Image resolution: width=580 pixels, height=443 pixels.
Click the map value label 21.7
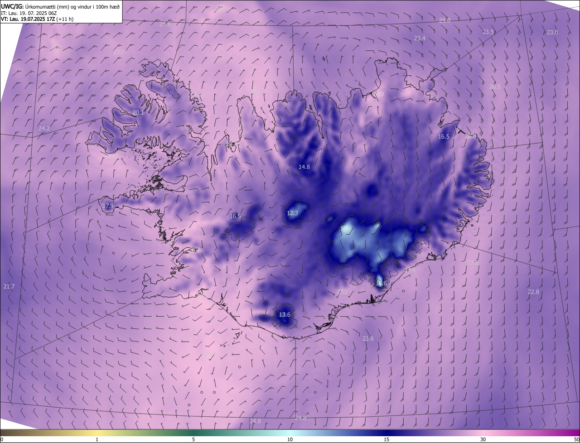[x=9, y=286]
